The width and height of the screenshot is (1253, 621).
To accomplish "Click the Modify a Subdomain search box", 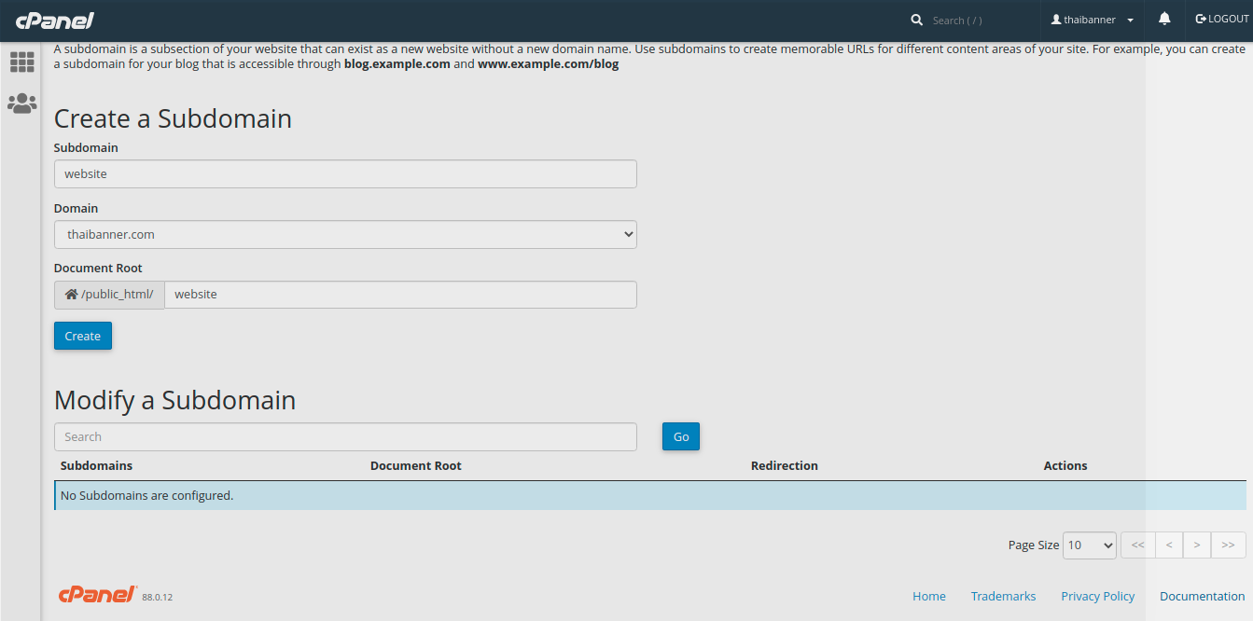I will 345,437.
